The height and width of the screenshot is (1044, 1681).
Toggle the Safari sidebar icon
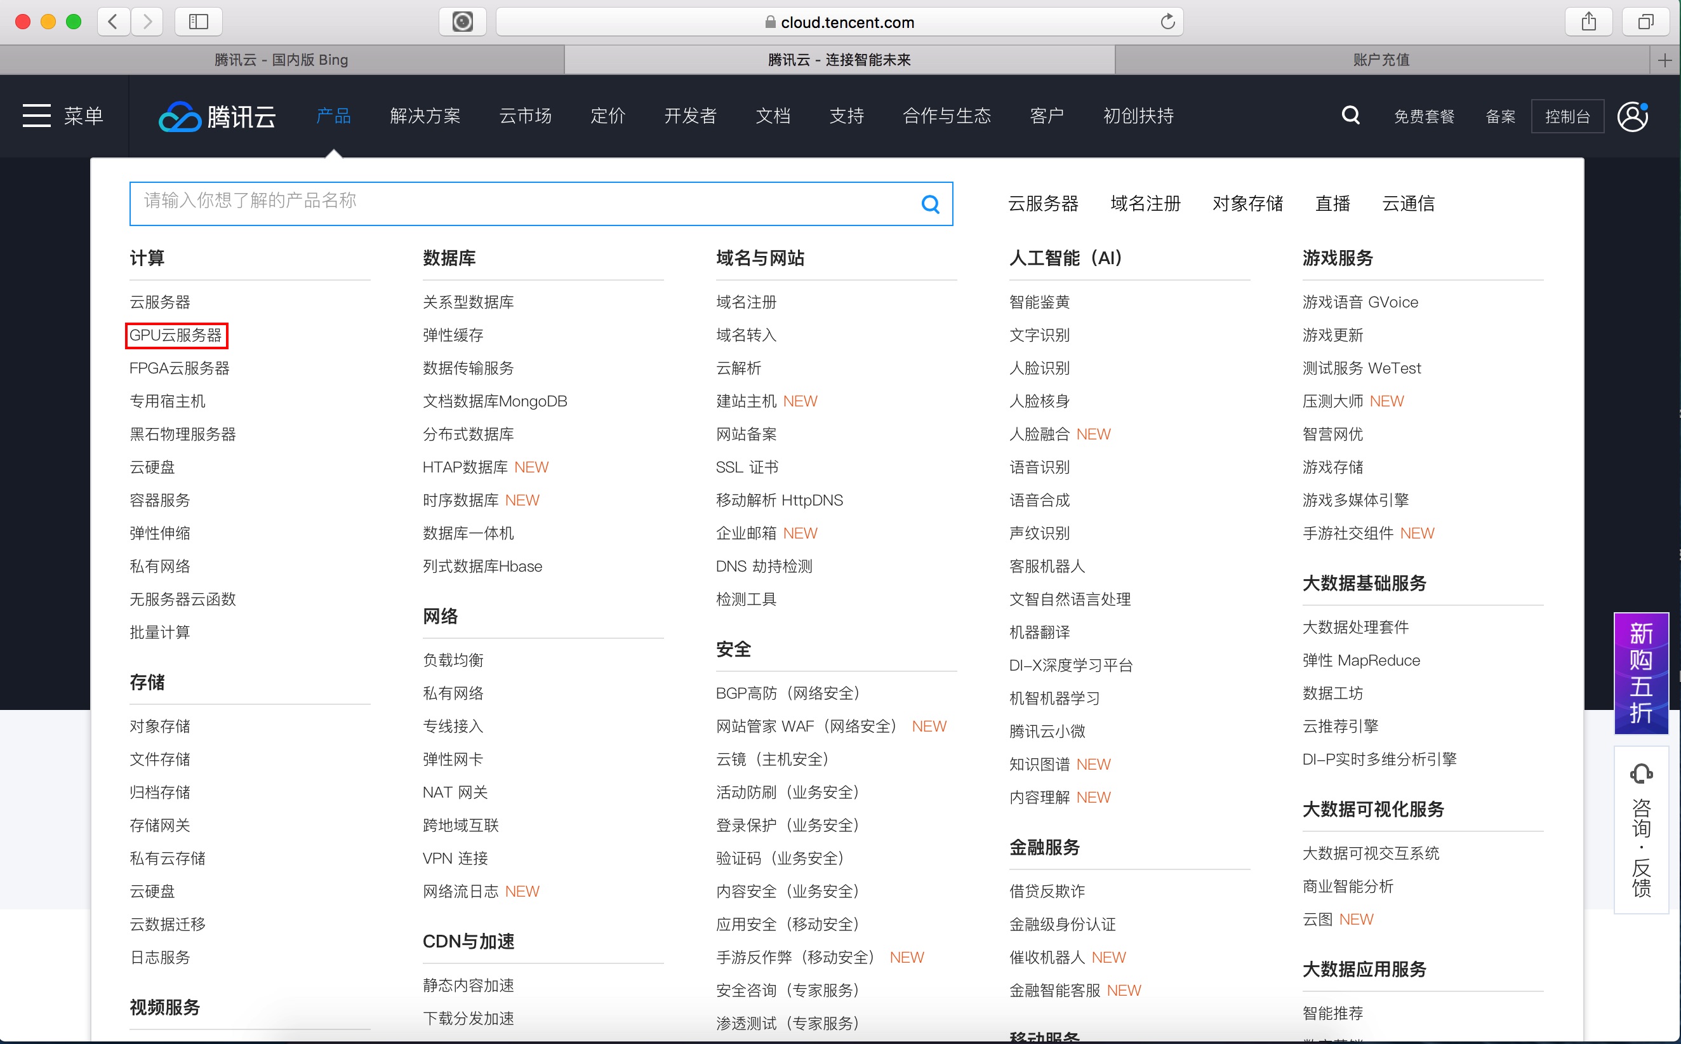click(x=198, y=22)
